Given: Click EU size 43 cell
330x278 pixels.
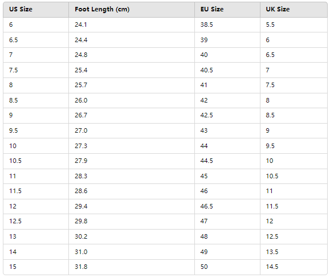Looking at the screenshot, I should (x=227, y=130).
